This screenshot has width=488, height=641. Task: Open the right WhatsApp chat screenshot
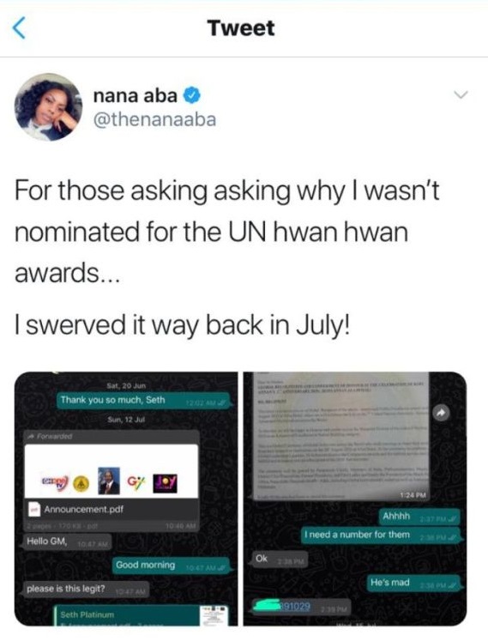coord(355,499)
